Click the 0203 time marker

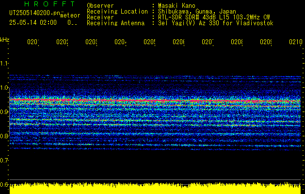tap(92, 42)
